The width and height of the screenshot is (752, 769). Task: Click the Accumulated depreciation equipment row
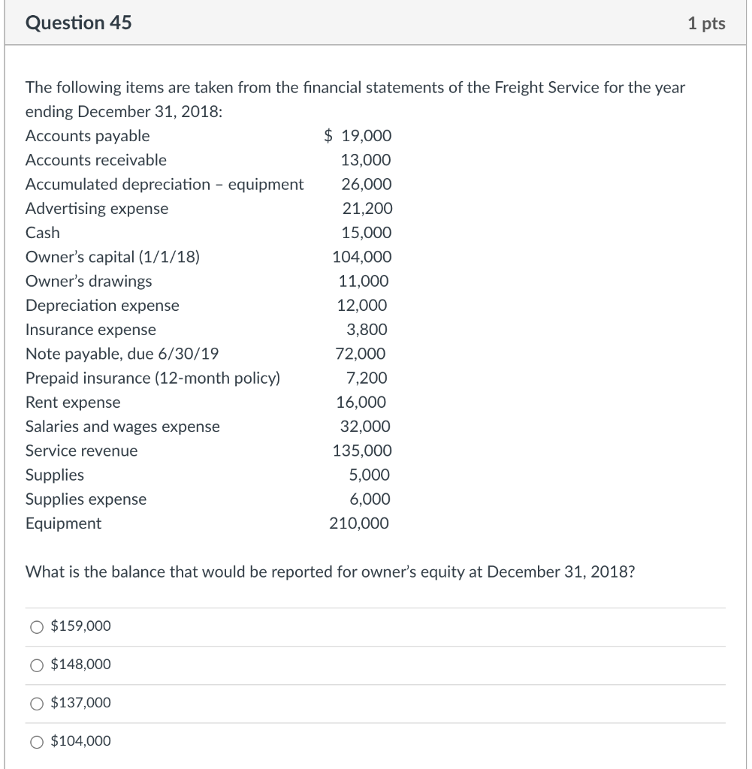tap(165, 184)
